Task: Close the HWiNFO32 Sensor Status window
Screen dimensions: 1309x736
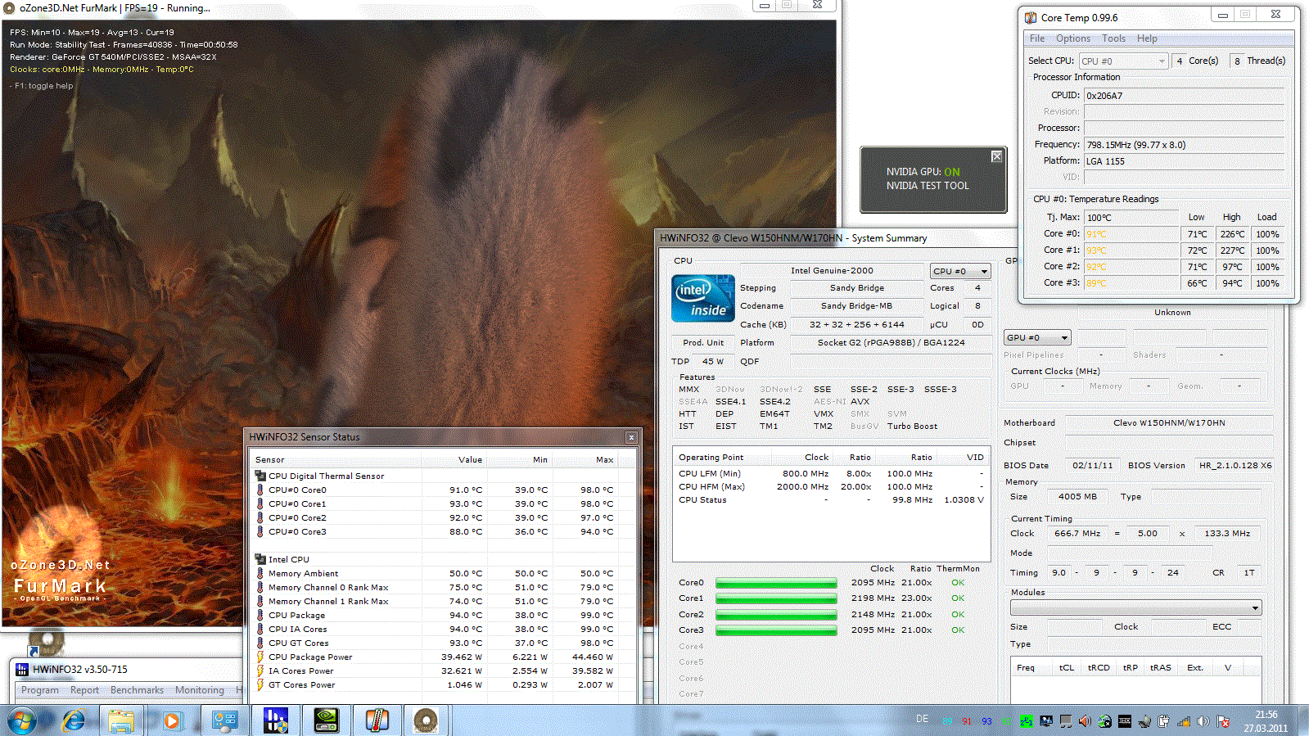Action: pyautogui.click(x=631, y=437)
